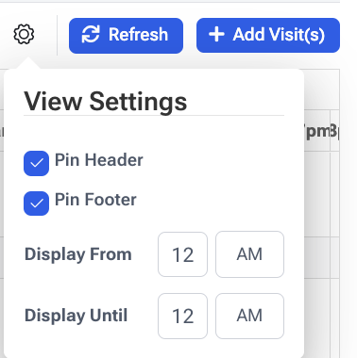Click the plus icon on Add Visit(s)
Viewport: 357px width, 358px height.
(216, 34)
